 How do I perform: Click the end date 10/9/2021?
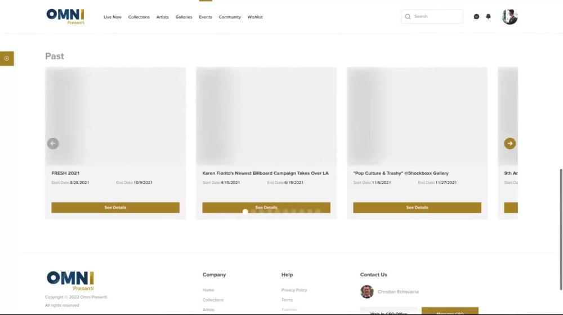(143, 183)
